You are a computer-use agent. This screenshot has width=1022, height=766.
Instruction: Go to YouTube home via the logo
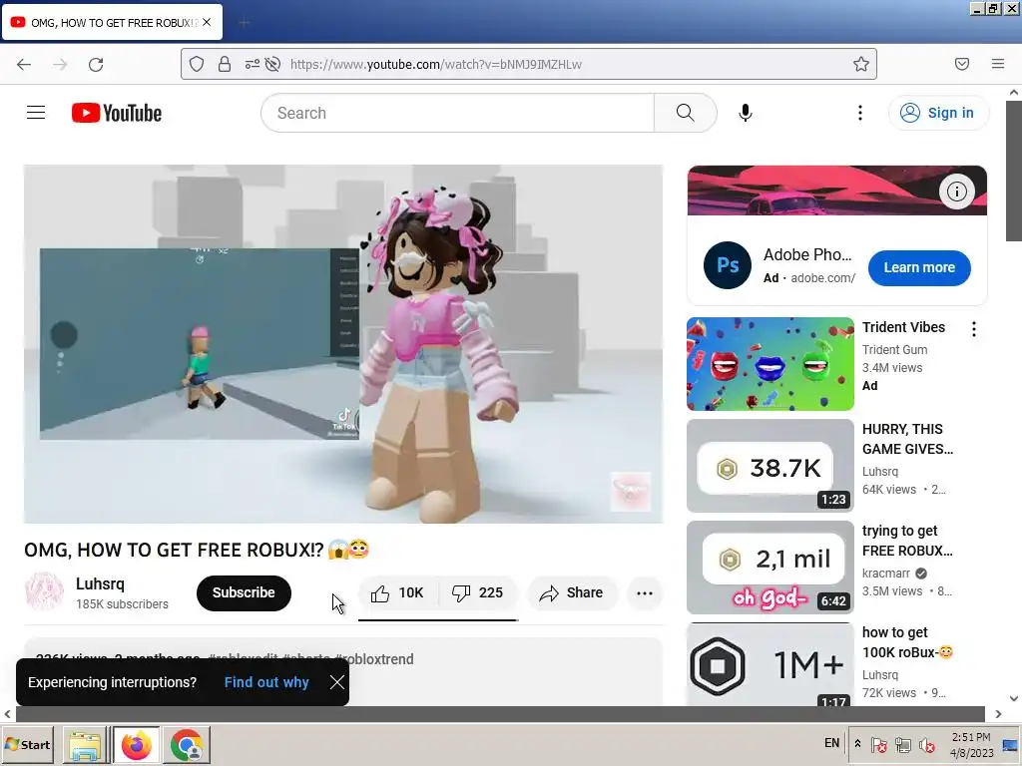[x=117, y=113]
